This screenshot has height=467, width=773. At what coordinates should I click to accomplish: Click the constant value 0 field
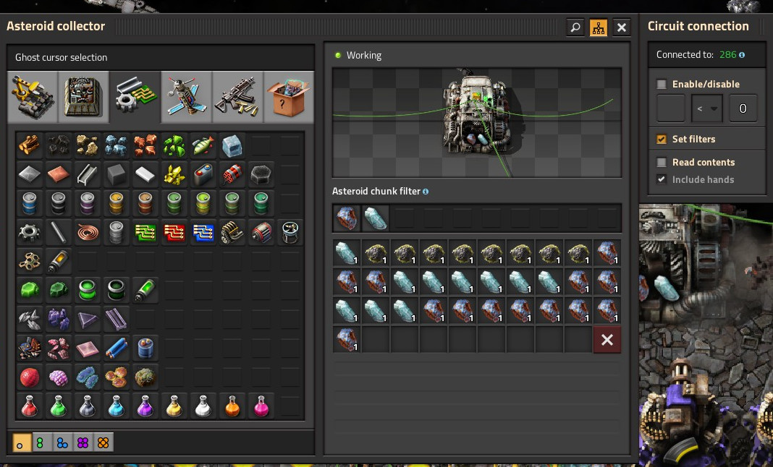pos(743,108)
